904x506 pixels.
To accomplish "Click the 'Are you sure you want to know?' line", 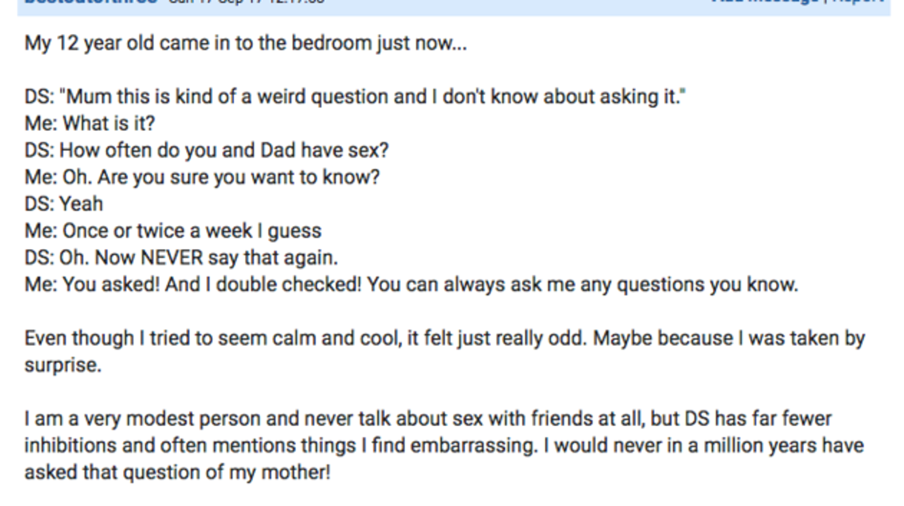I will click(202, 177).
